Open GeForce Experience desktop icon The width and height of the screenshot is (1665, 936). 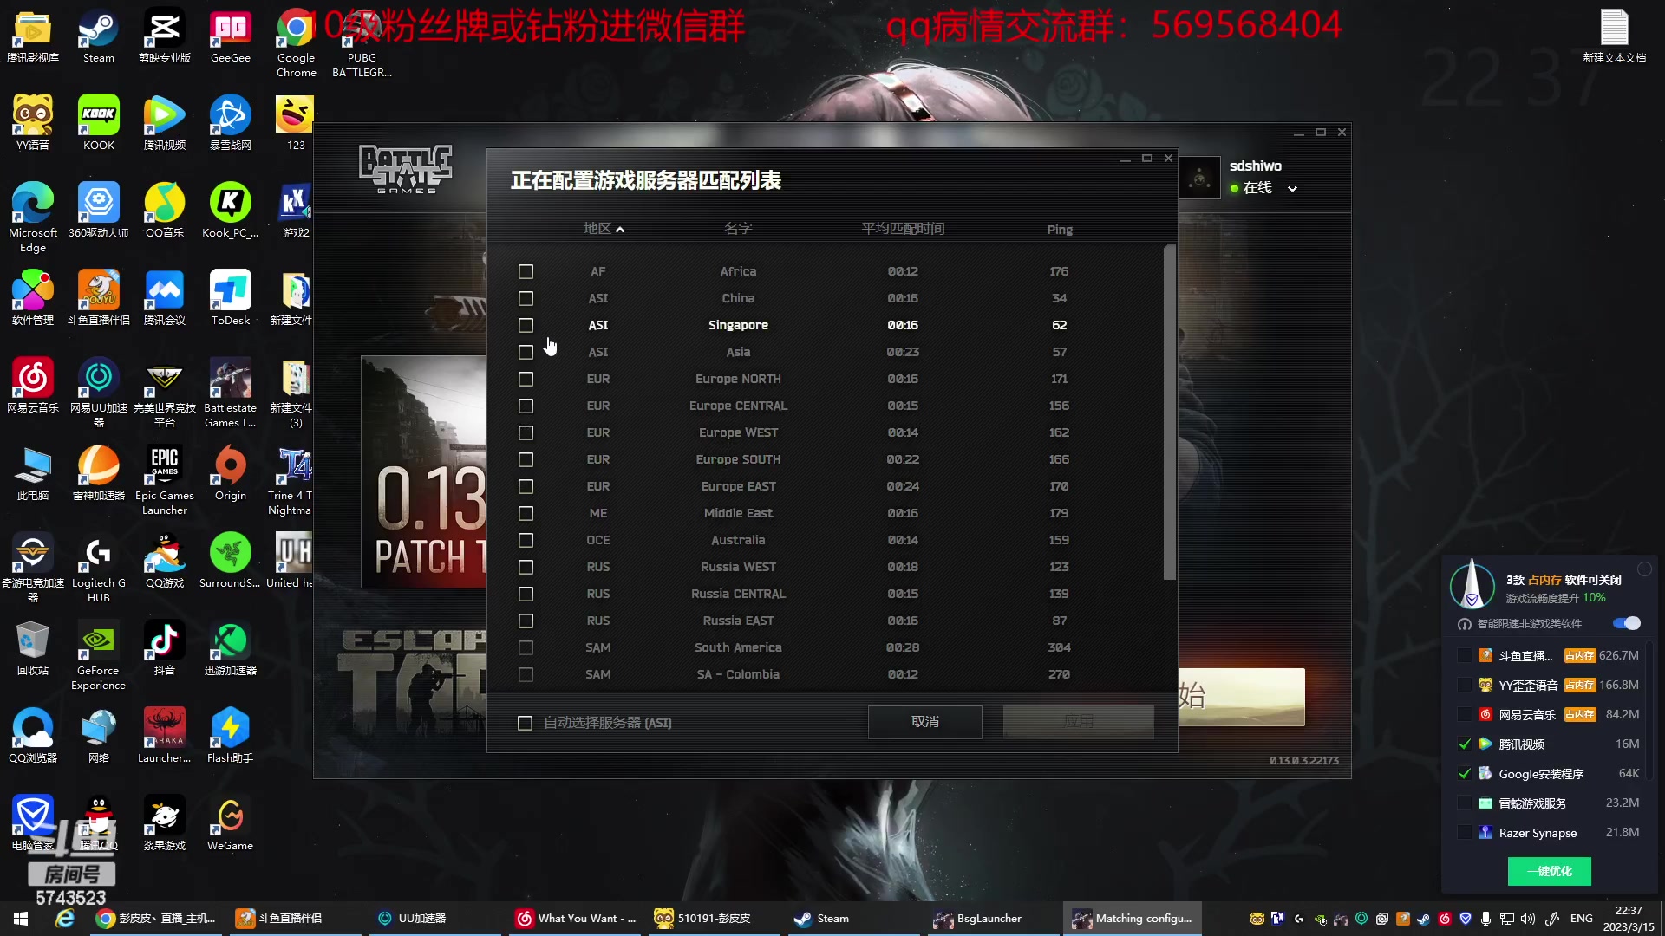tap(98, 656)
